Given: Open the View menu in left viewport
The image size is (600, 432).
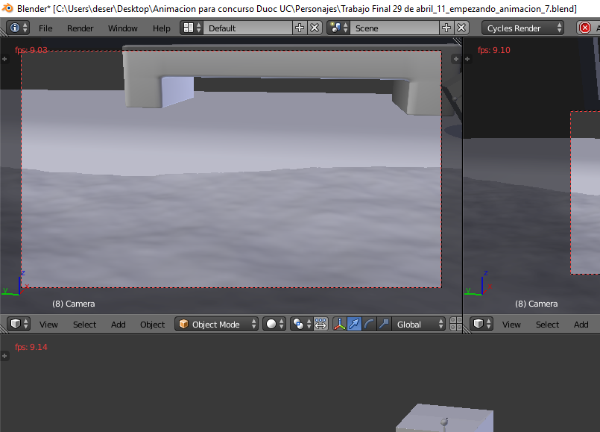Looking at the screenshot, I should pyautogui.click(x=48, y=325).
